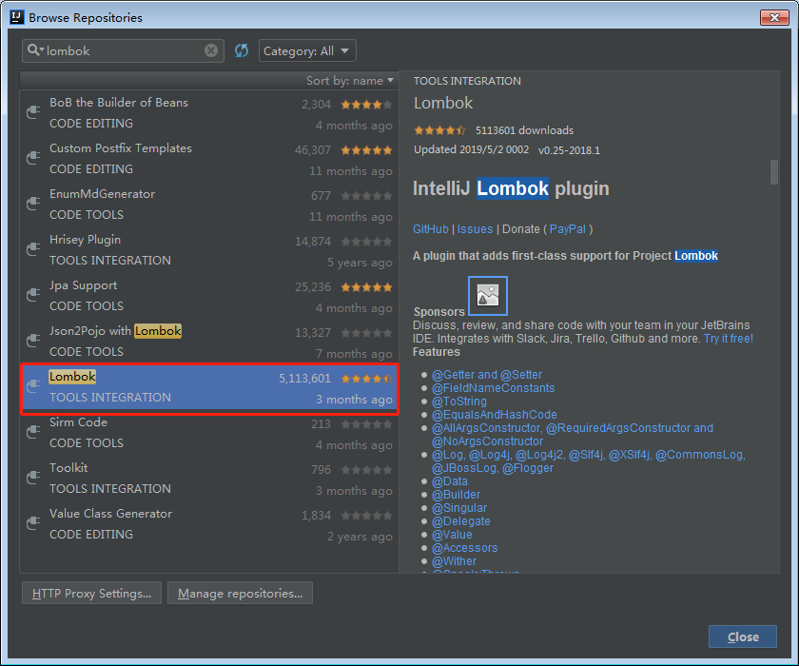Open the @ToString feature link

(459, 401)
